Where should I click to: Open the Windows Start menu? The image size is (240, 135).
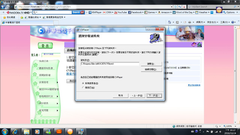point(4,132)
